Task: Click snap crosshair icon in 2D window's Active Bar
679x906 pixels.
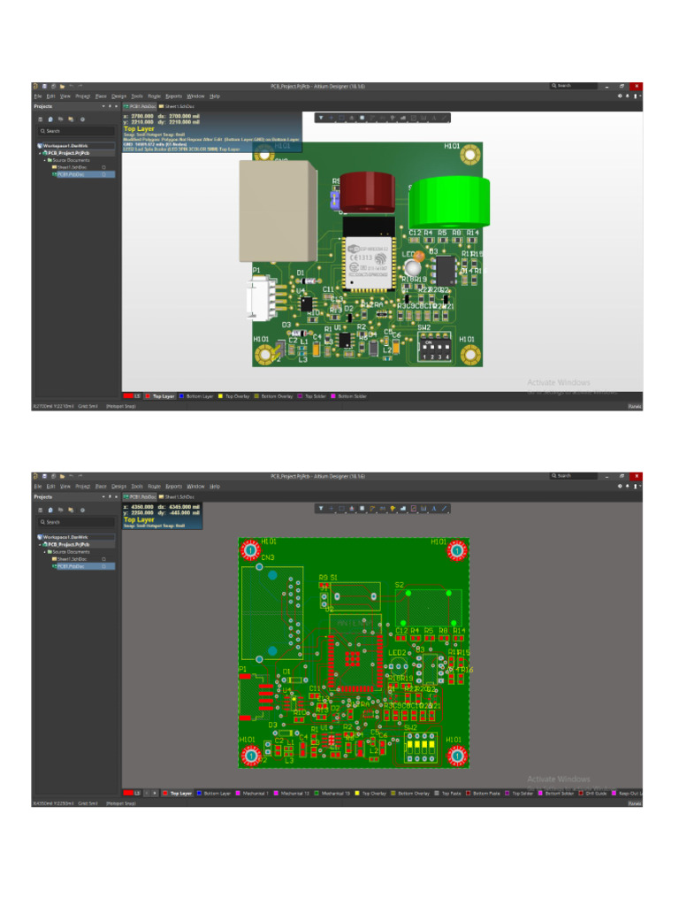Action: click(x=332, y=509)
